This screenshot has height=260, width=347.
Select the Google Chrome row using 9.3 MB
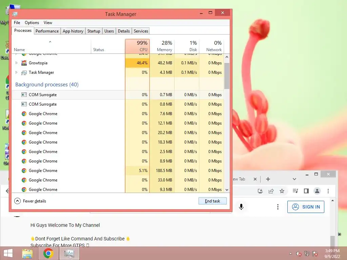tap(118, 190)
